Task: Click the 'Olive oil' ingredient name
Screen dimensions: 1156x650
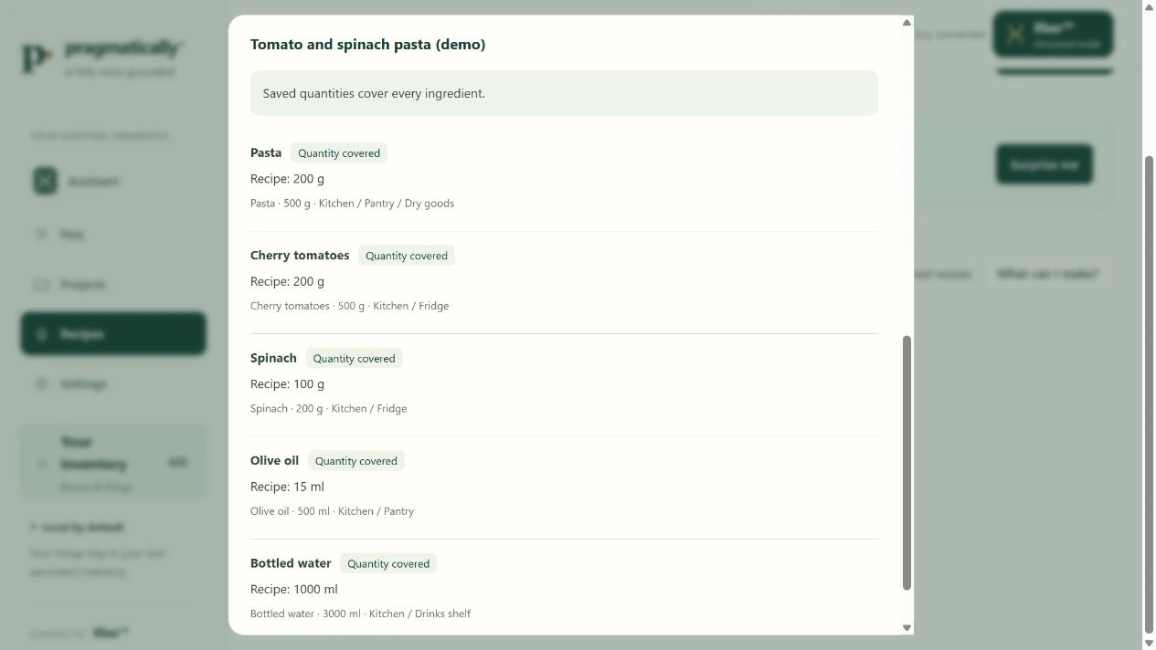Action: pos(274,460)
